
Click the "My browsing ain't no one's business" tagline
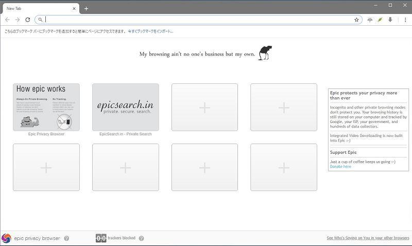197,54
